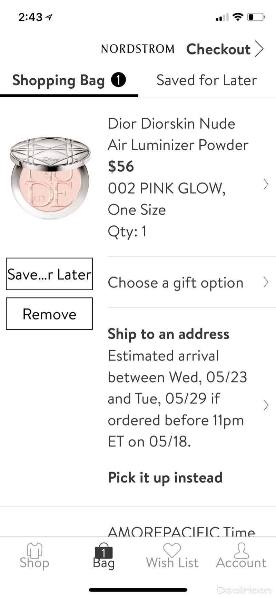Open the Shop tab shirt icon
The height and width of the screenshot is (598, 276).
point(34,550)
